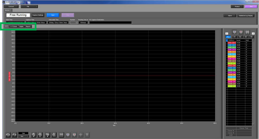This screenshot has width=259, height=139.
Task: Click the blue Start button
Action: pos(53,15)
